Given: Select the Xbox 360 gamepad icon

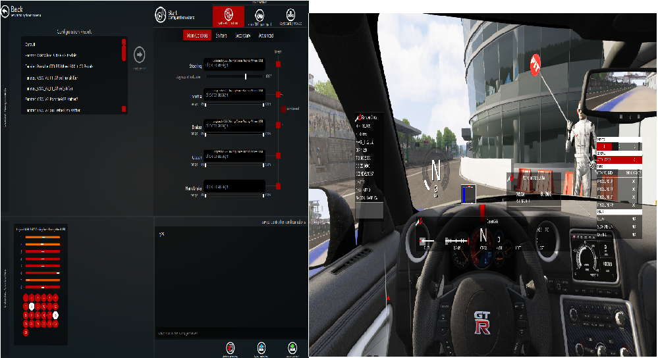Looking at the screenshot, I should coord(260,16).
